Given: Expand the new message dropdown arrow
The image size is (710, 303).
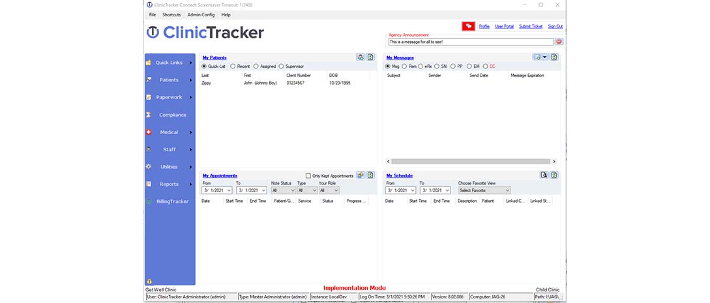Looking at the screenshot, I should (544, 57).
